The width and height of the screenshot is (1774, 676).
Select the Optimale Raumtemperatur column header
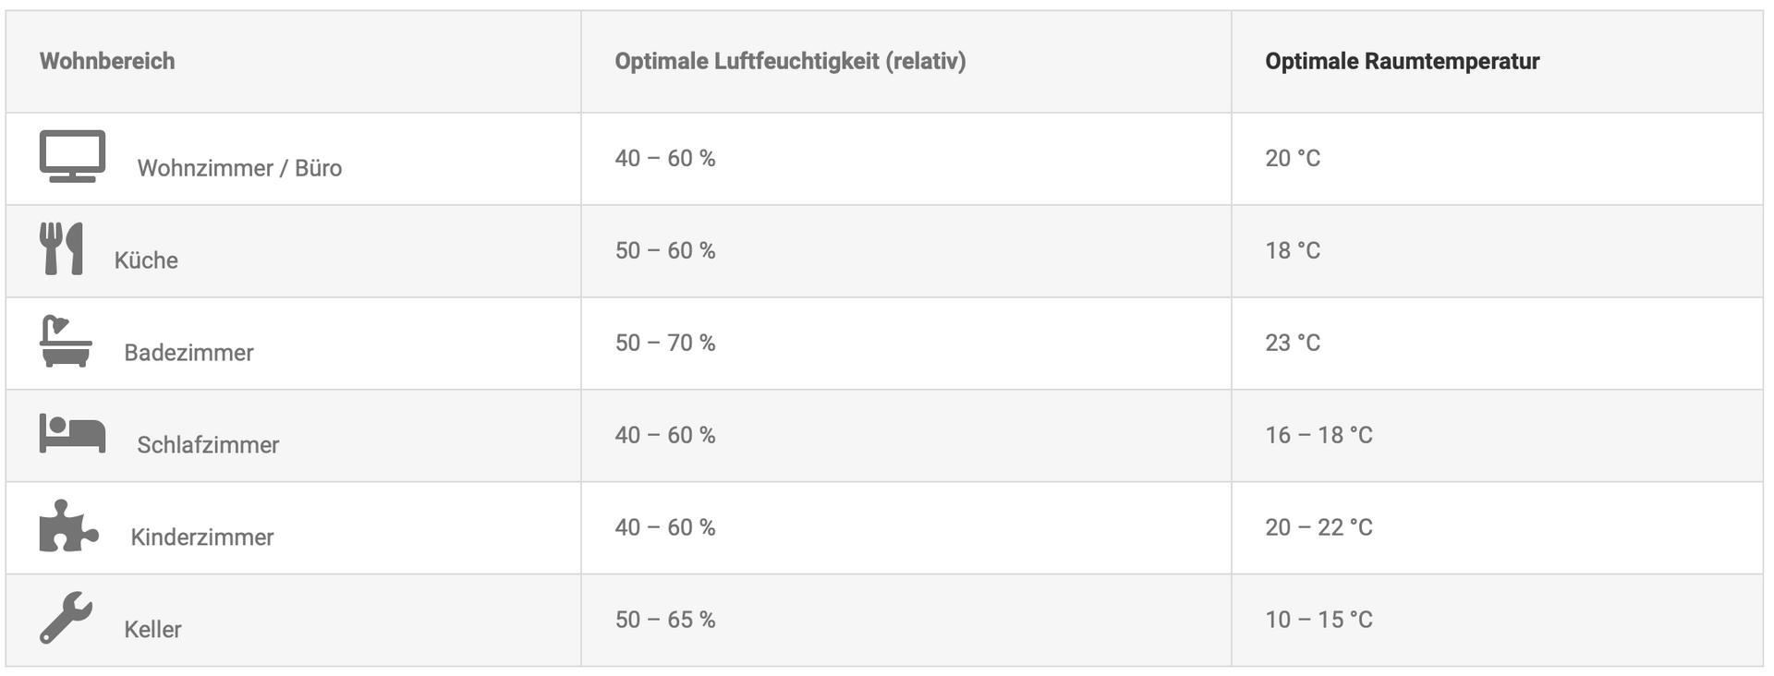[x=1402, y=61]
